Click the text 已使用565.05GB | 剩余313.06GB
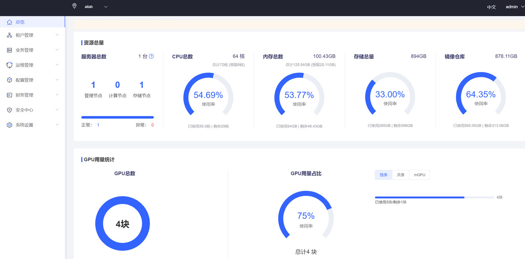525x259 pixels. click(481, 126)
